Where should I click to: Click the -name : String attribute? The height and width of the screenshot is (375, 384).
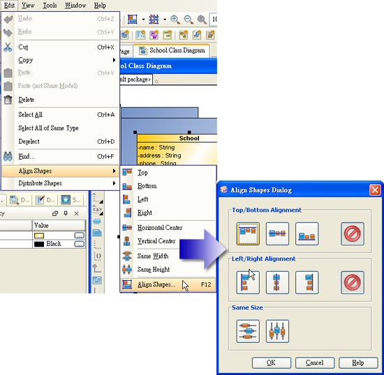(x=156, y=147)
